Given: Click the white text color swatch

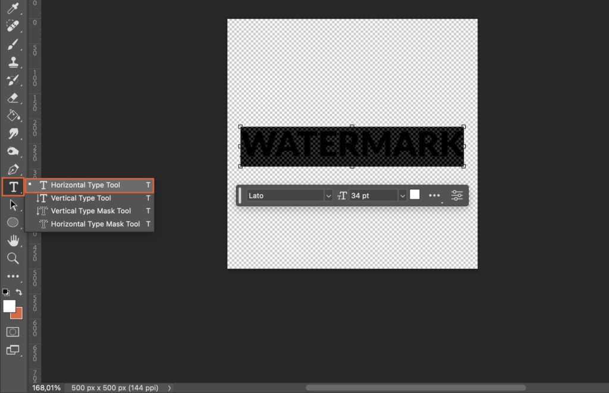Looking at the screenshot, I should [415, 194].
